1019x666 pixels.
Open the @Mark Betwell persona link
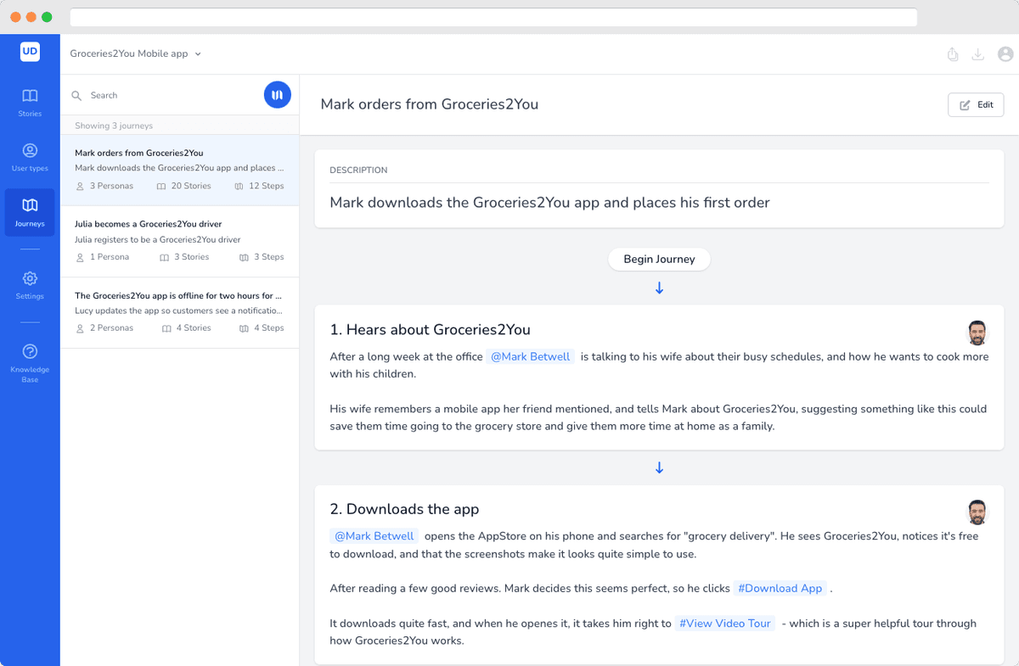coord(531,356)
